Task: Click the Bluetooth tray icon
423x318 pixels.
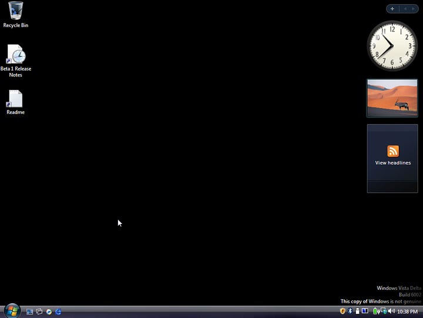Action: pos(350,311)
